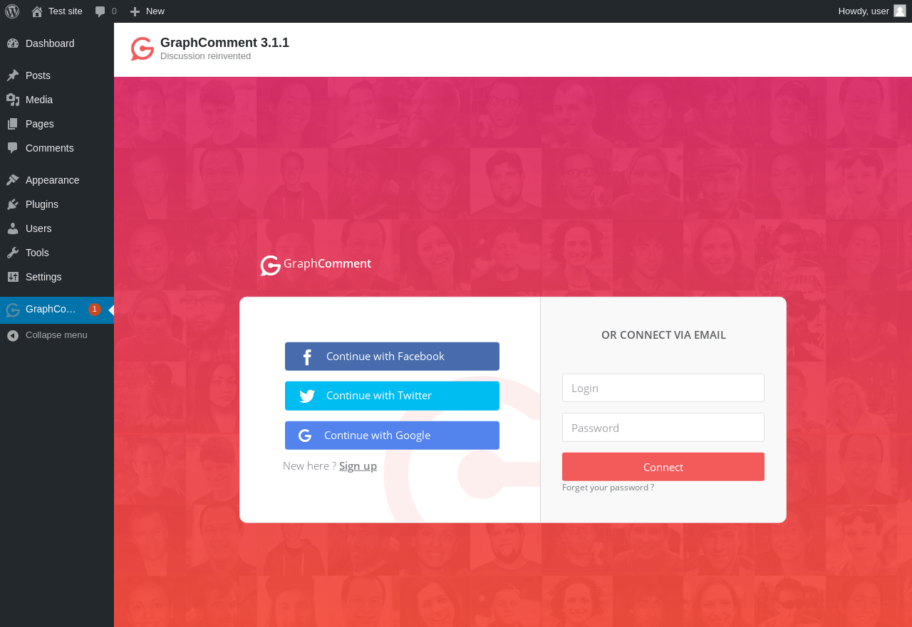Click the Dashboard gauge icon

tap(13, 43)
